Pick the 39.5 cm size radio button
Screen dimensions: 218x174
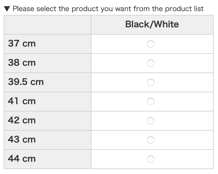tap(150, 83)
